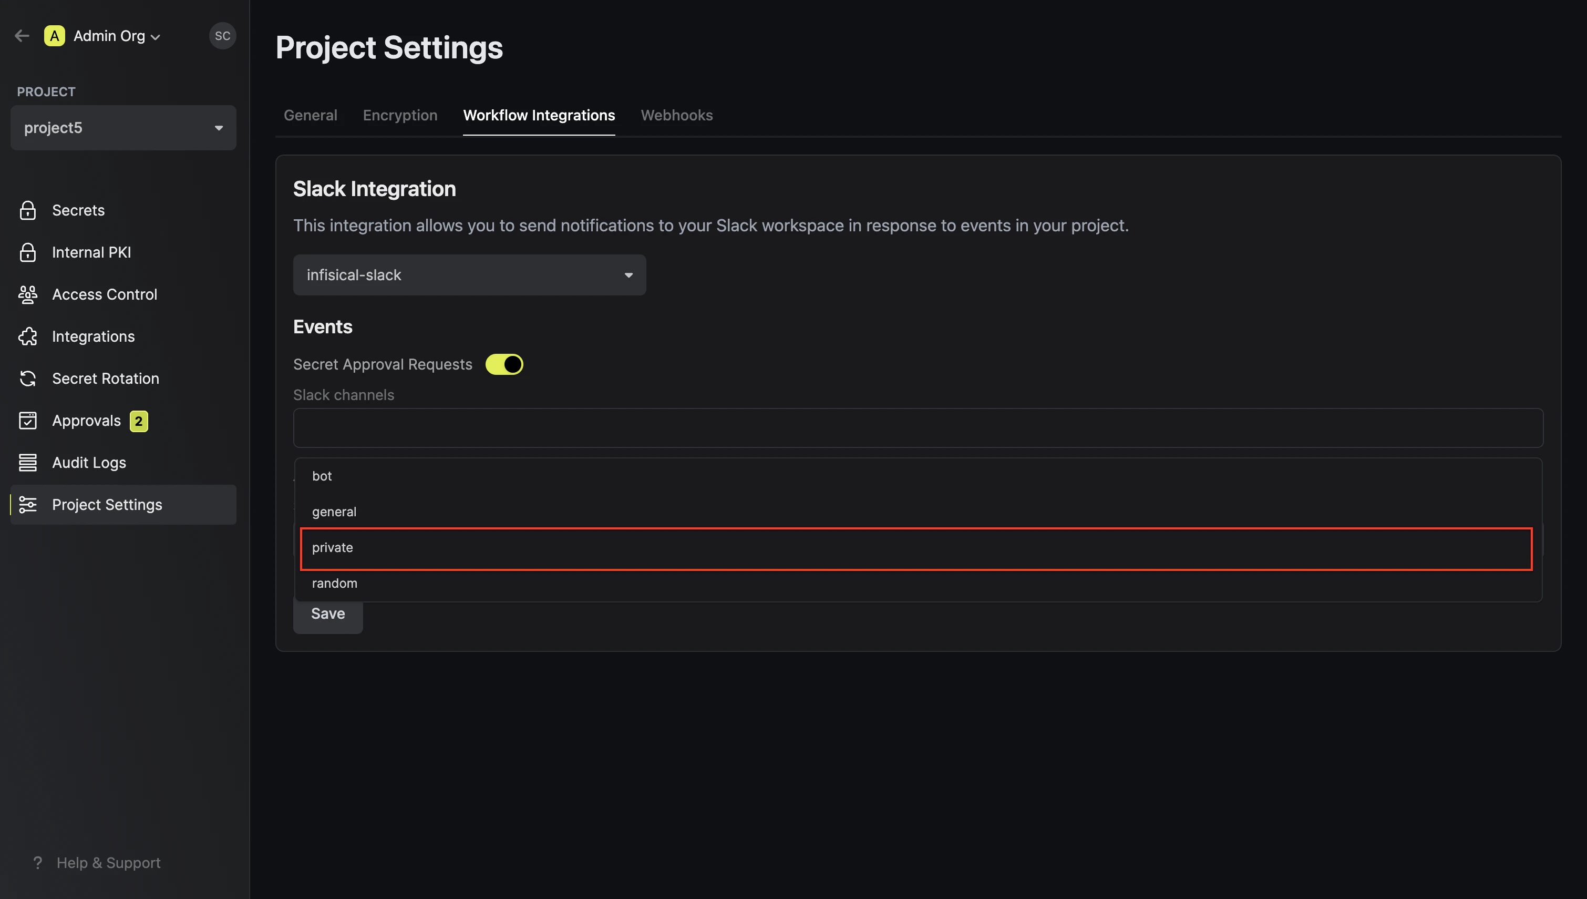
Task: Select private channel option
Action: pyautogui.click(x=918, y=548)
